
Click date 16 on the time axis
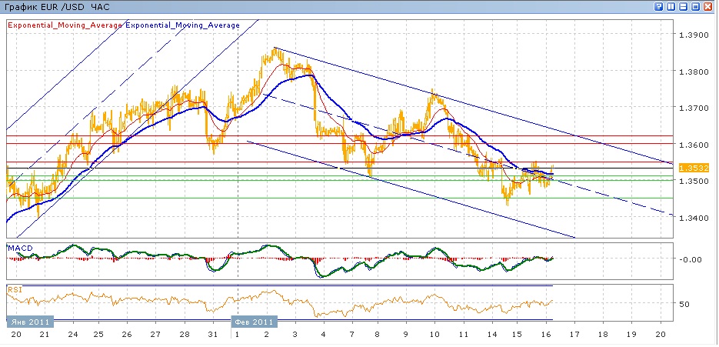(544, 336)
